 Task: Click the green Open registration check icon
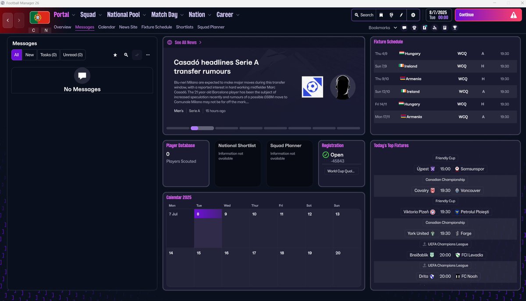[325, 155]
